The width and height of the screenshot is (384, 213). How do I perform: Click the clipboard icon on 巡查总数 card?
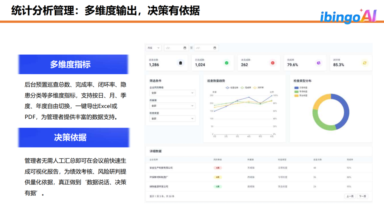pyautogui.click(x=181, y=63)
